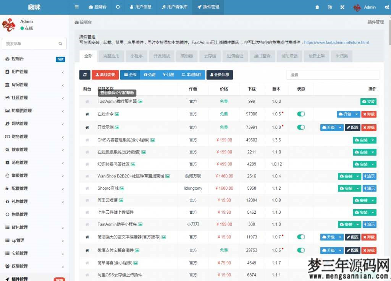Open the gear settings icon top right

tap(387, 7)
